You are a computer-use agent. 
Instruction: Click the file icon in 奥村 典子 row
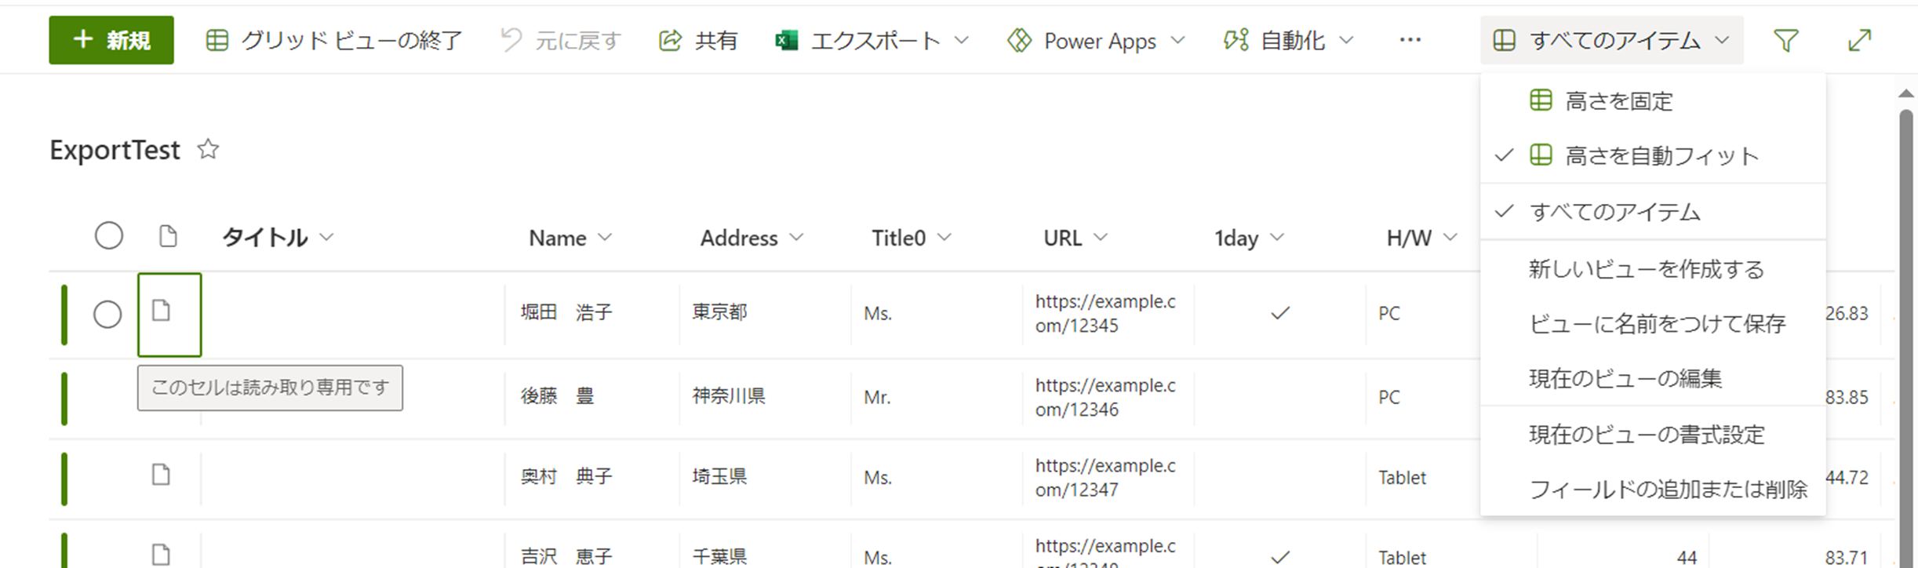coord(161,475)
